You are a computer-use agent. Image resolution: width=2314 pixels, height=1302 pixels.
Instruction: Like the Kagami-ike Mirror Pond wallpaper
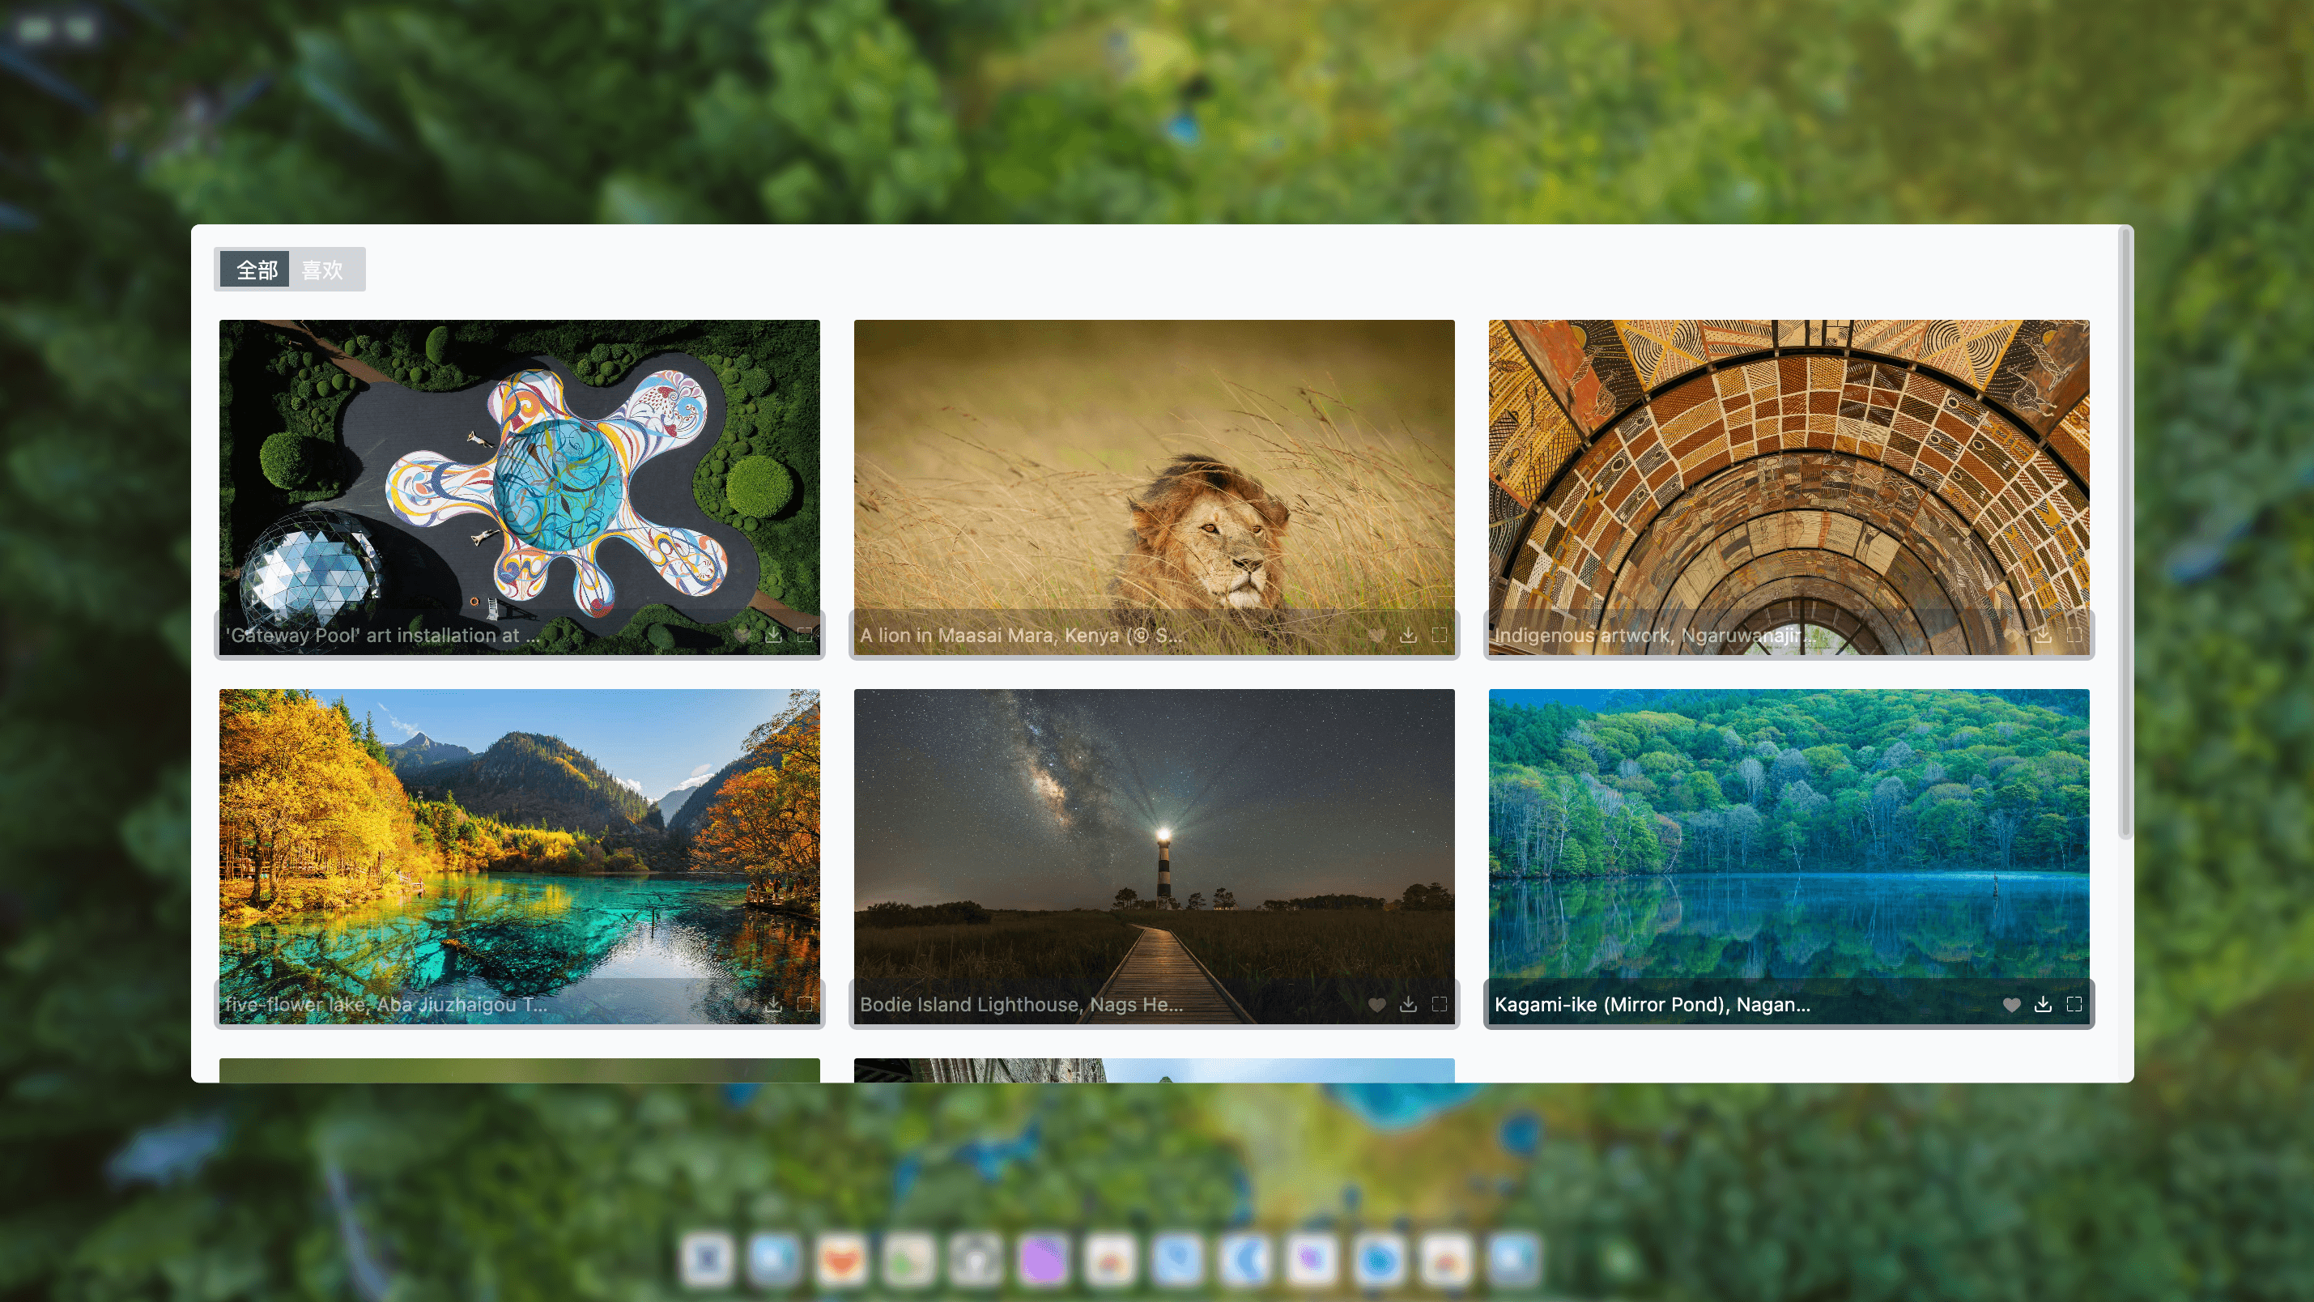click(2011, 1005)
